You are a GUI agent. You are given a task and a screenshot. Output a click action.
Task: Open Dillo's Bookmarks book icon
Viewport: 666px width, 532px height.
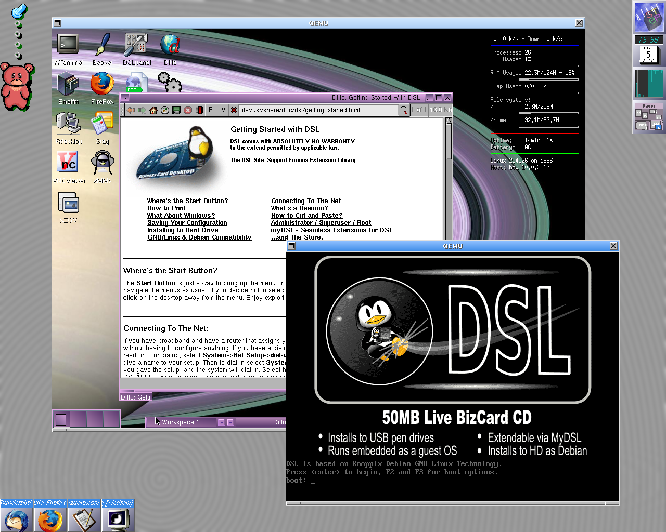pos(199,110)
